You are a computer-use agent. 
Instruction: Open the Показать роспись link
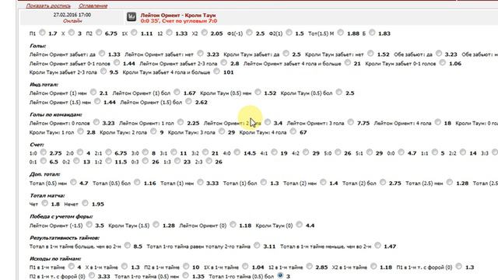[x=48, y=5]
